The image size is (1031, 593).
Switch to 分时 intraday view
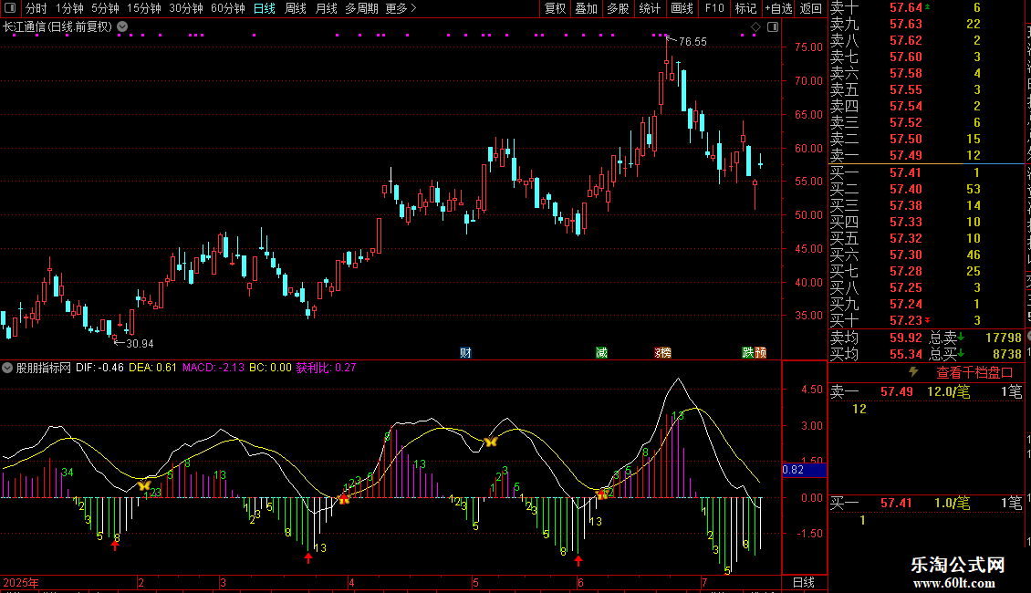point(36,8)
